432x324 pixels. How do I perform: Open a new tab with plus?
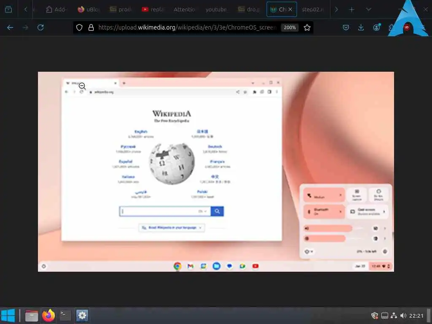[351, 9]
